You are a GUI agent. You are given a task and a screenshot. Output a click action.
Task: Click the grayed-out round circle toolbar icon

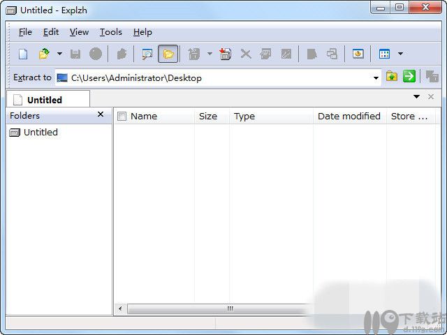(96, 54)
